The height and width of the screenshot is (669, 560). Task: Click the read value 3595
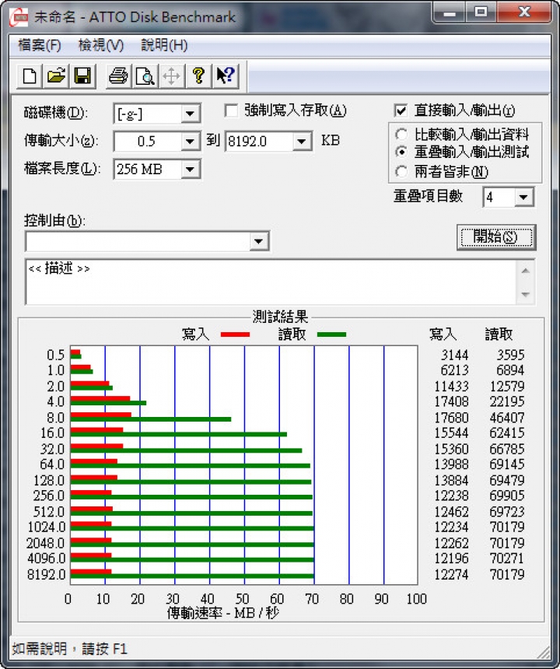coord(510,355)
